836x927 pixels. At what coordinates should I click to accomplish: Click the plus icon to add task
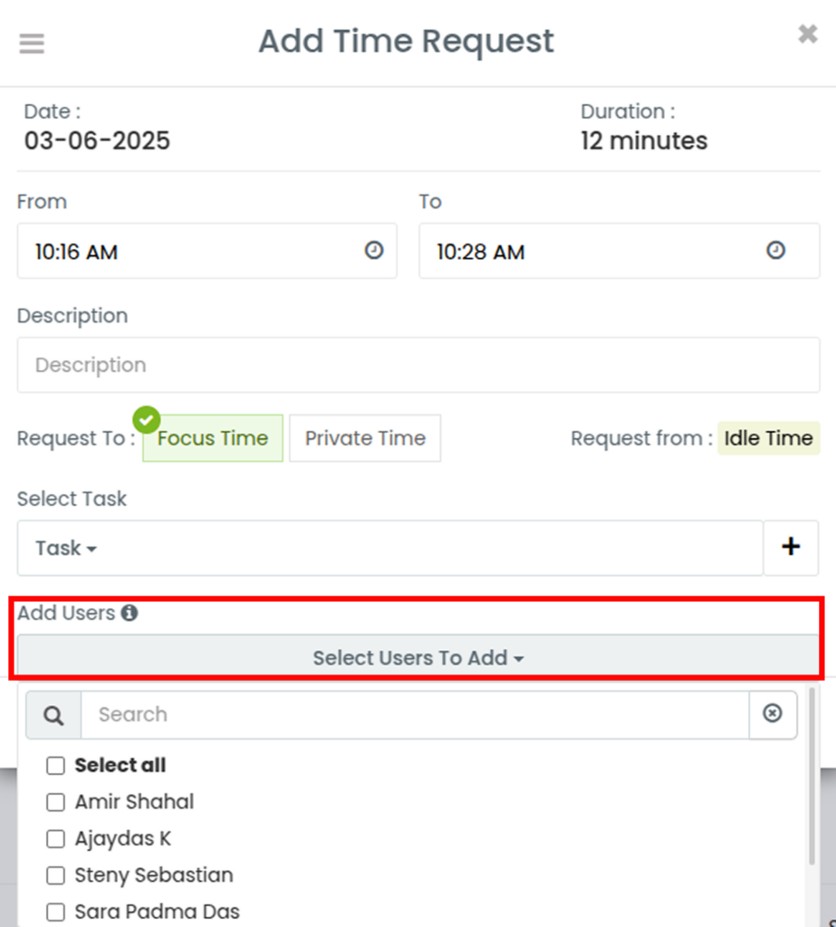(x=791, y=548)
